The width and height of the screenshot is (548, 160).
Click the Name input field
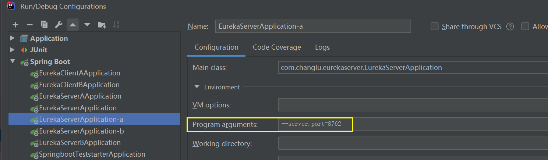[313, 26]
